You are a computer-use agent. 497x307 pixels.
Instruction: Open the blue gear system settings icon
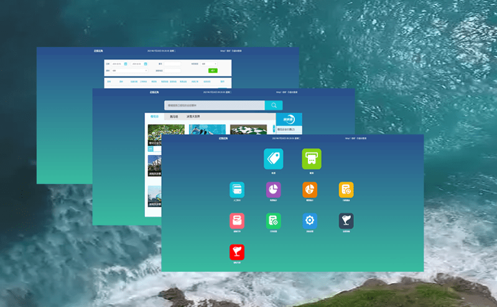coord(310,221)
